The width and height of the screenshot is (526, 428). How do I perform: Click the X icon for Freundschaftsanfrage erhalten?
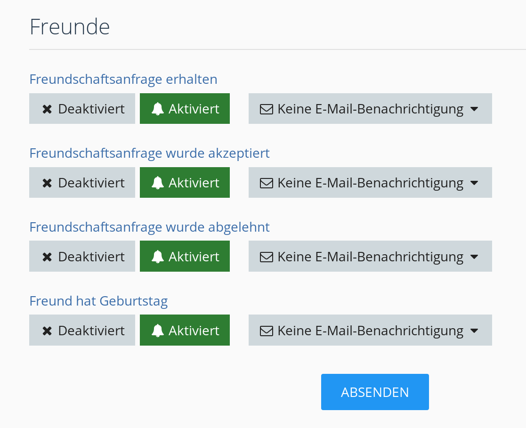tap(47, 109)
